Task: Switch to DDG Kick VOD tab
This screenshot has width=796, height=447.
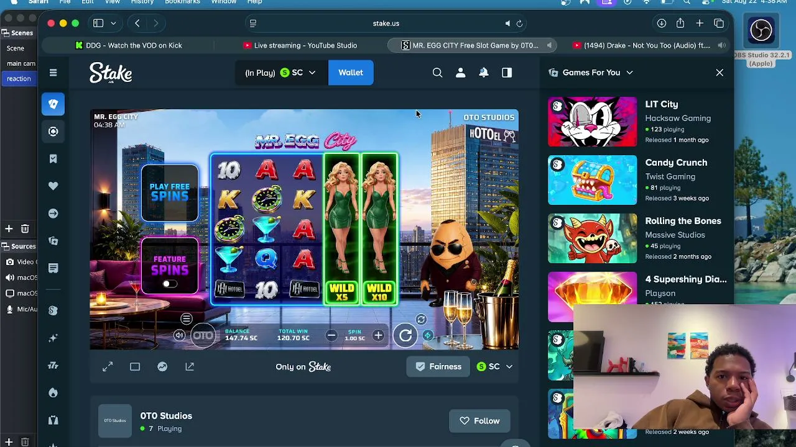Action: point(129,45)
